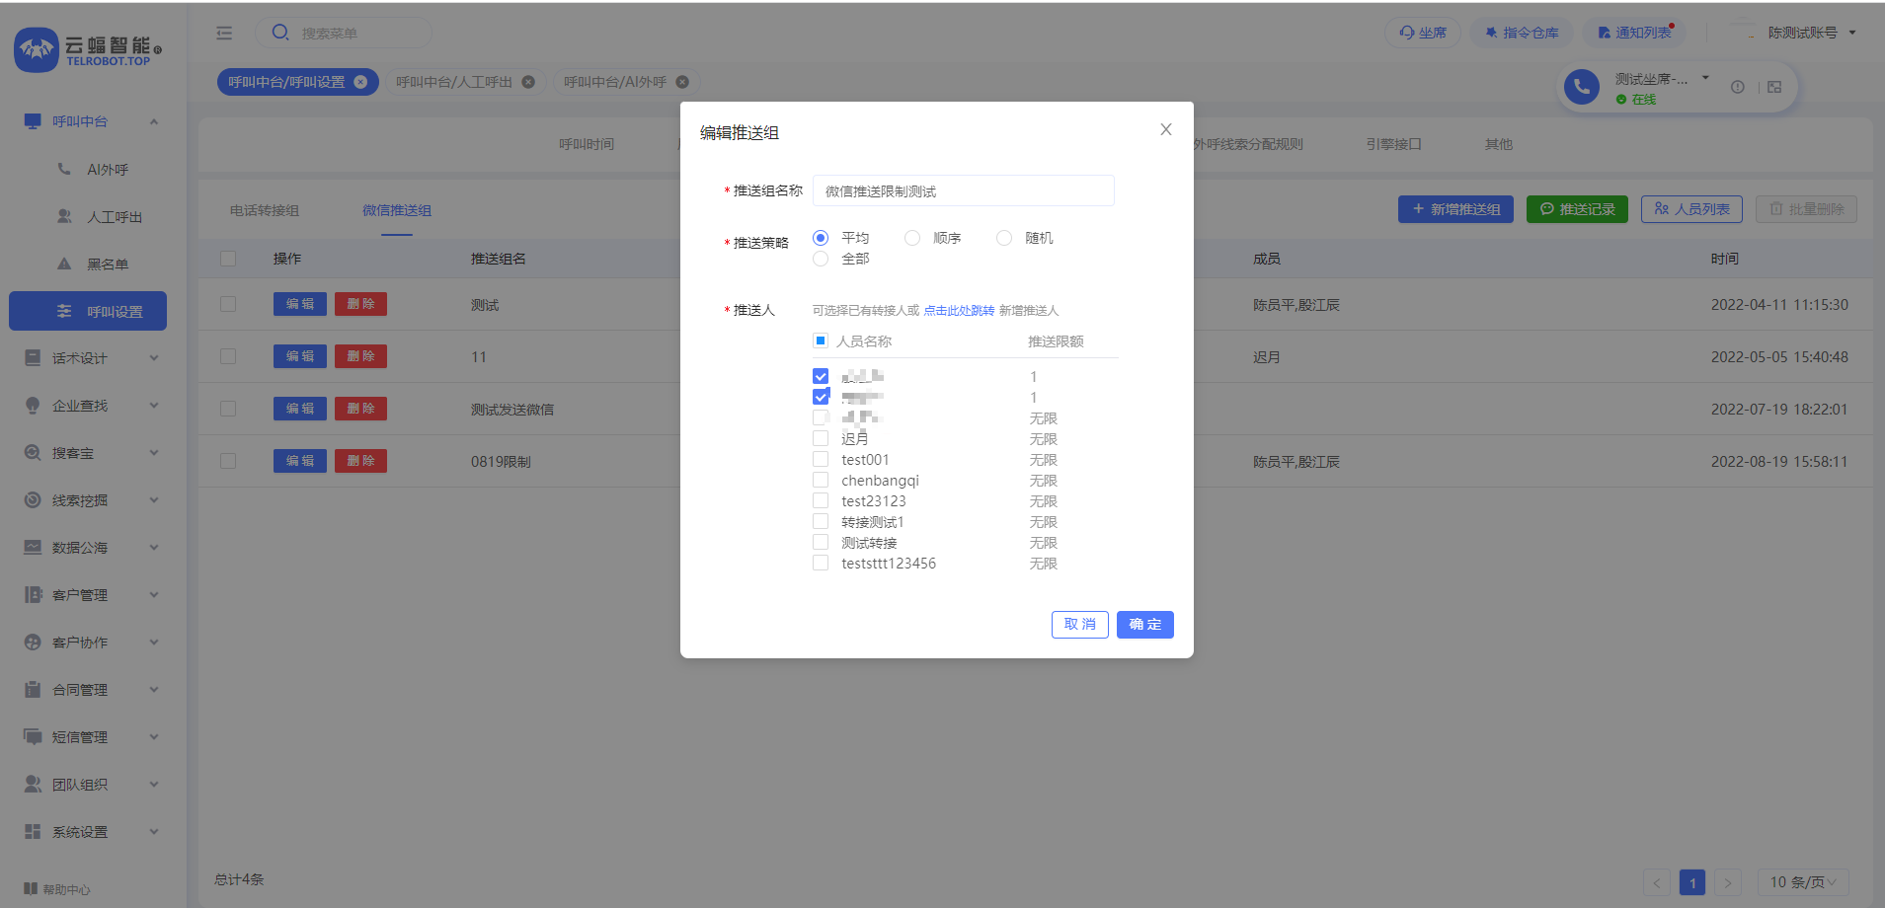
Task: Check the test23123 person checkbox
Action: [x=821, y=500]
